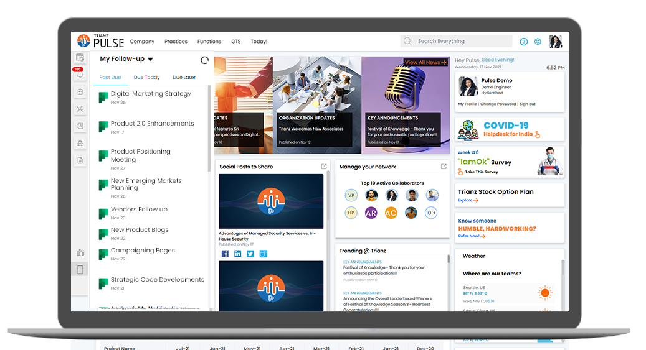Image resolution: width=646 pixels, height=350 pixels.
Task: Share post on Facebook
Action: (225, 254)
